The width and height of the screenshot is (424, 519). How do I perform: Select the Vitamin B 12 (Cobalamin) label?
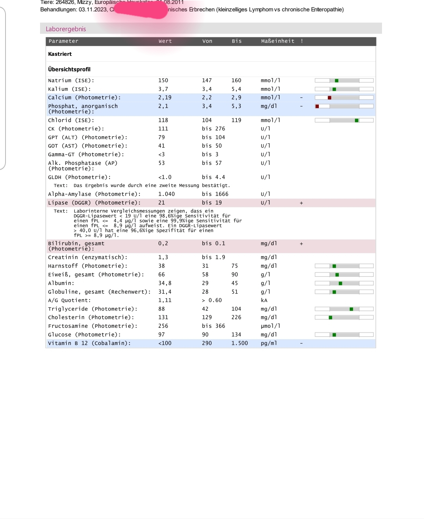tap(89, 344)
